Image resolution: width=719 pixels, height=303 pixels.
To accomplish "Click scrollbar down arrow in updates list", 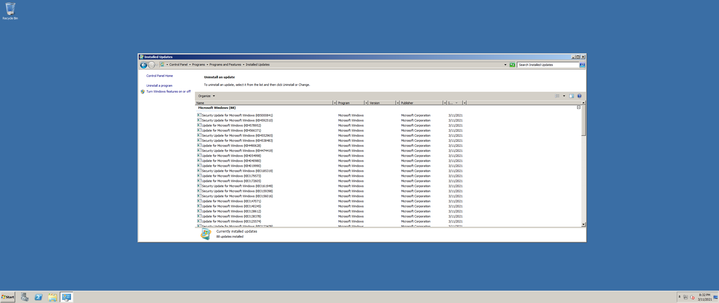I will pyautogui.click(x=583, y=224).
